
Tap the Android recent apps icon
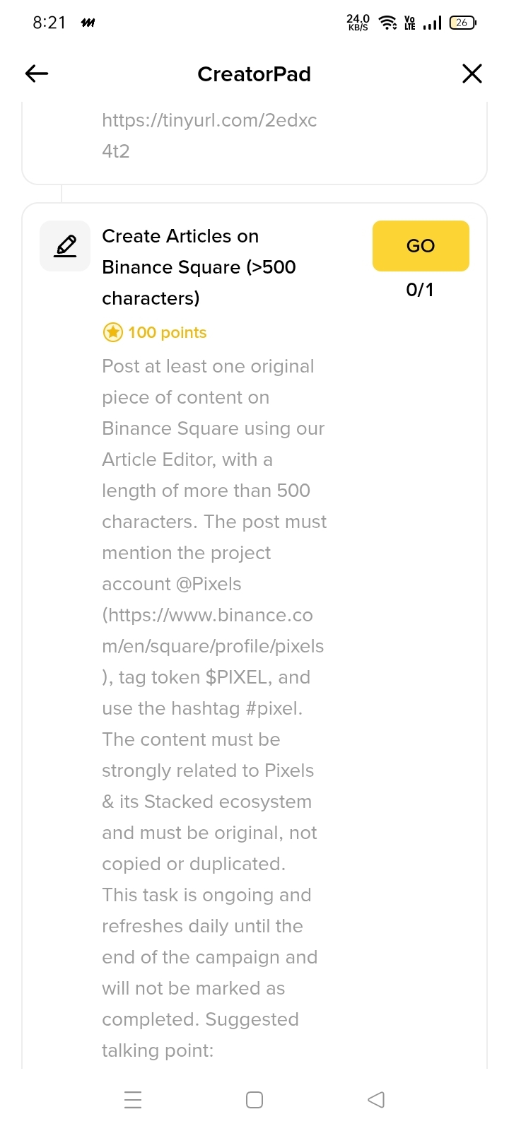click(x=133, y=1100)
